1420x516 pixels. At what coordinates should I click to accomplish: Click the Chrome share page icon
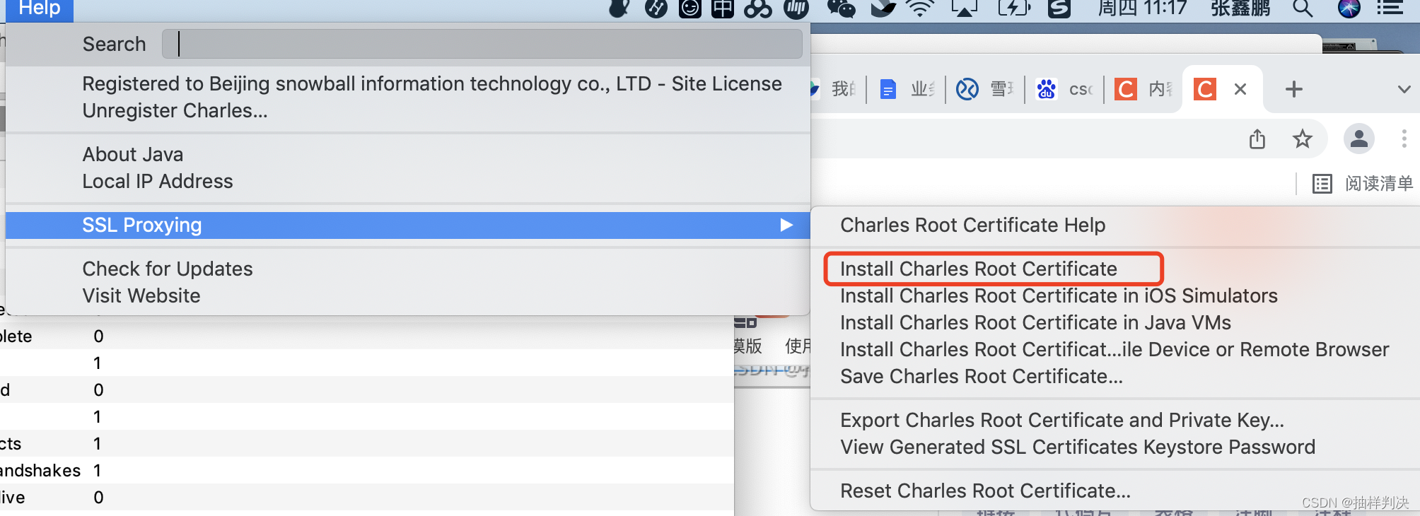tap(1257, 139)
